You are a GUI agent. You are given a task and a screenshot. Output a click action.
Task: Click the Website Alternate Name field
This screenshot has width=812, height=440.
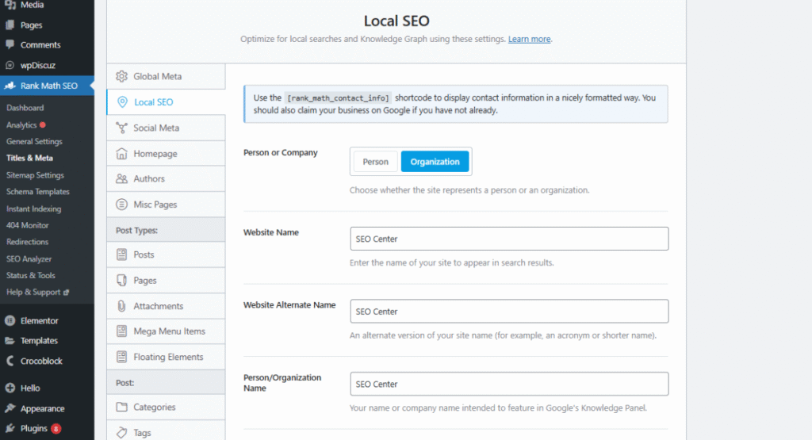pos(508,312)
